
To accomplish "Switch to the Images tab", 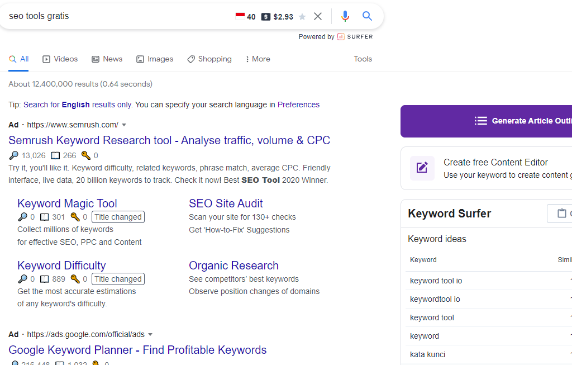I will [155, 59].
